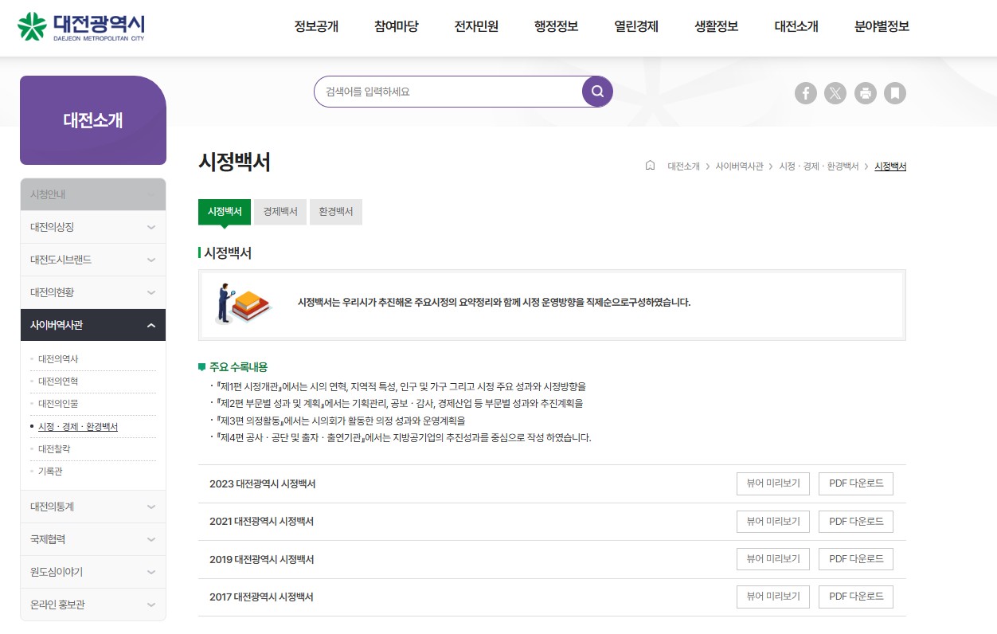Image resolution: width=997 pixels, height=634 pixels.
Task: Click the purple search magnifier button
Action: 597,92
